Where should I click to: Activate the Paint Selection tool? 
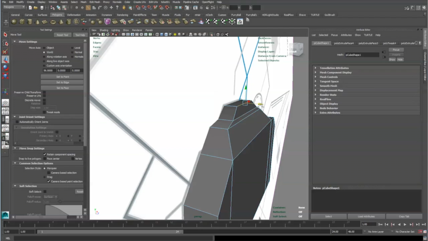pyautogui.click(x=5, y=51)
